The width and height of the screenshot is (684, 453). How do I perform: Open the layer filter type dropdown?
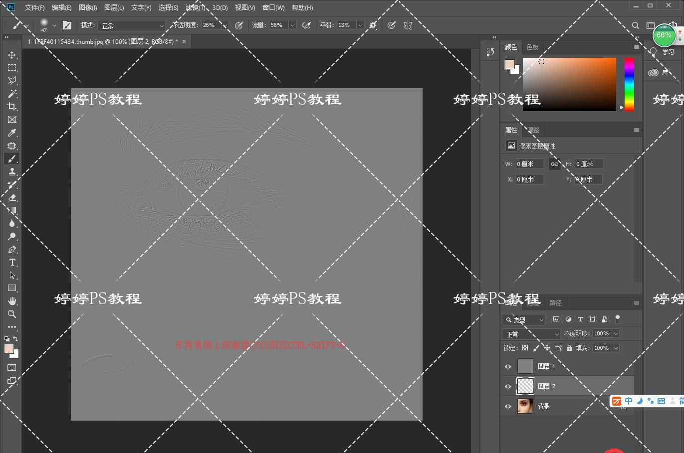(x=524, y=319)
